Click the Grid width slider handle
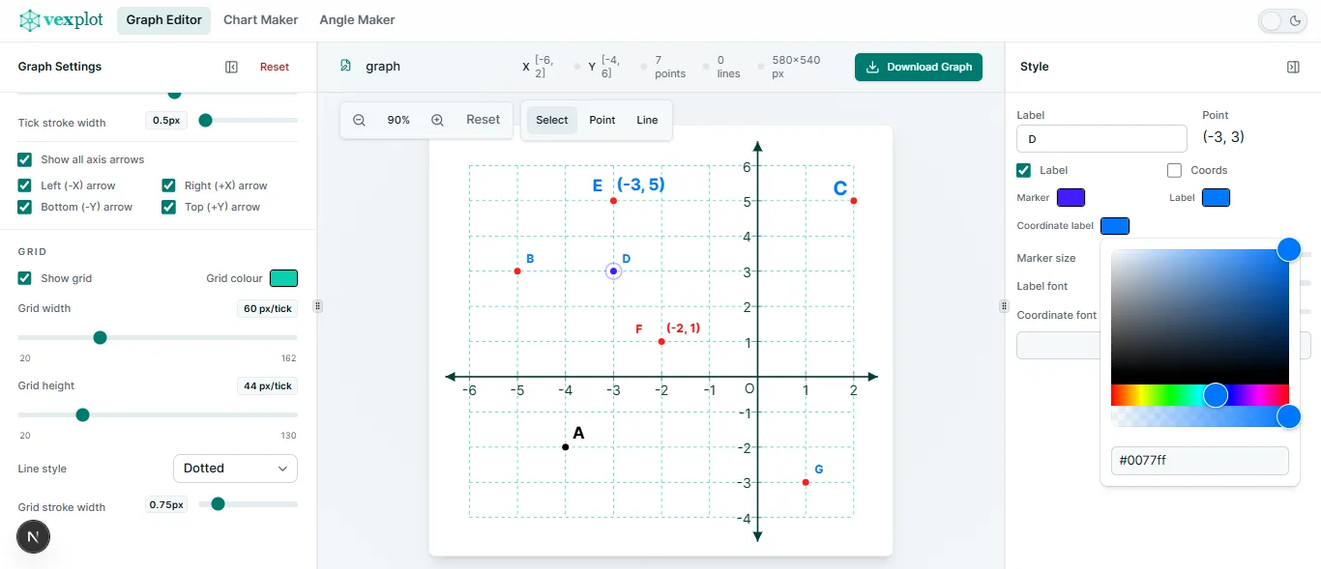Viewport: 1321px width, 569px height. (100, 337)
